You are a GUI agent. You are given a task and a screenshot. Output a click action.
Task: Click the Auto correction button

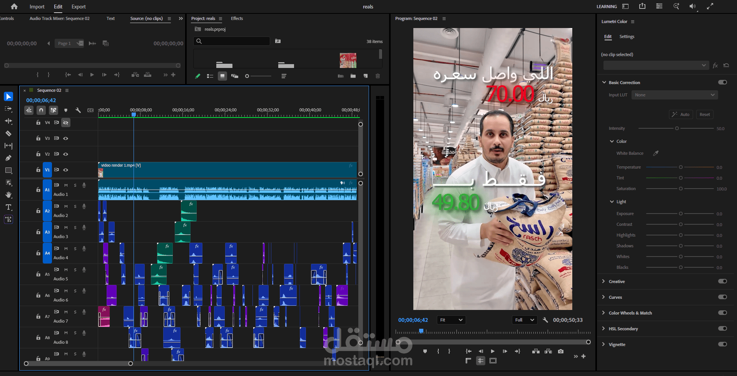click(681, 114)
